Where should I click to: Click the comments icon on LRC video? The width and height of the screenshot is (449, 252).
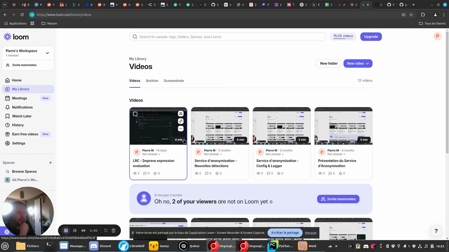coord(145,173)
